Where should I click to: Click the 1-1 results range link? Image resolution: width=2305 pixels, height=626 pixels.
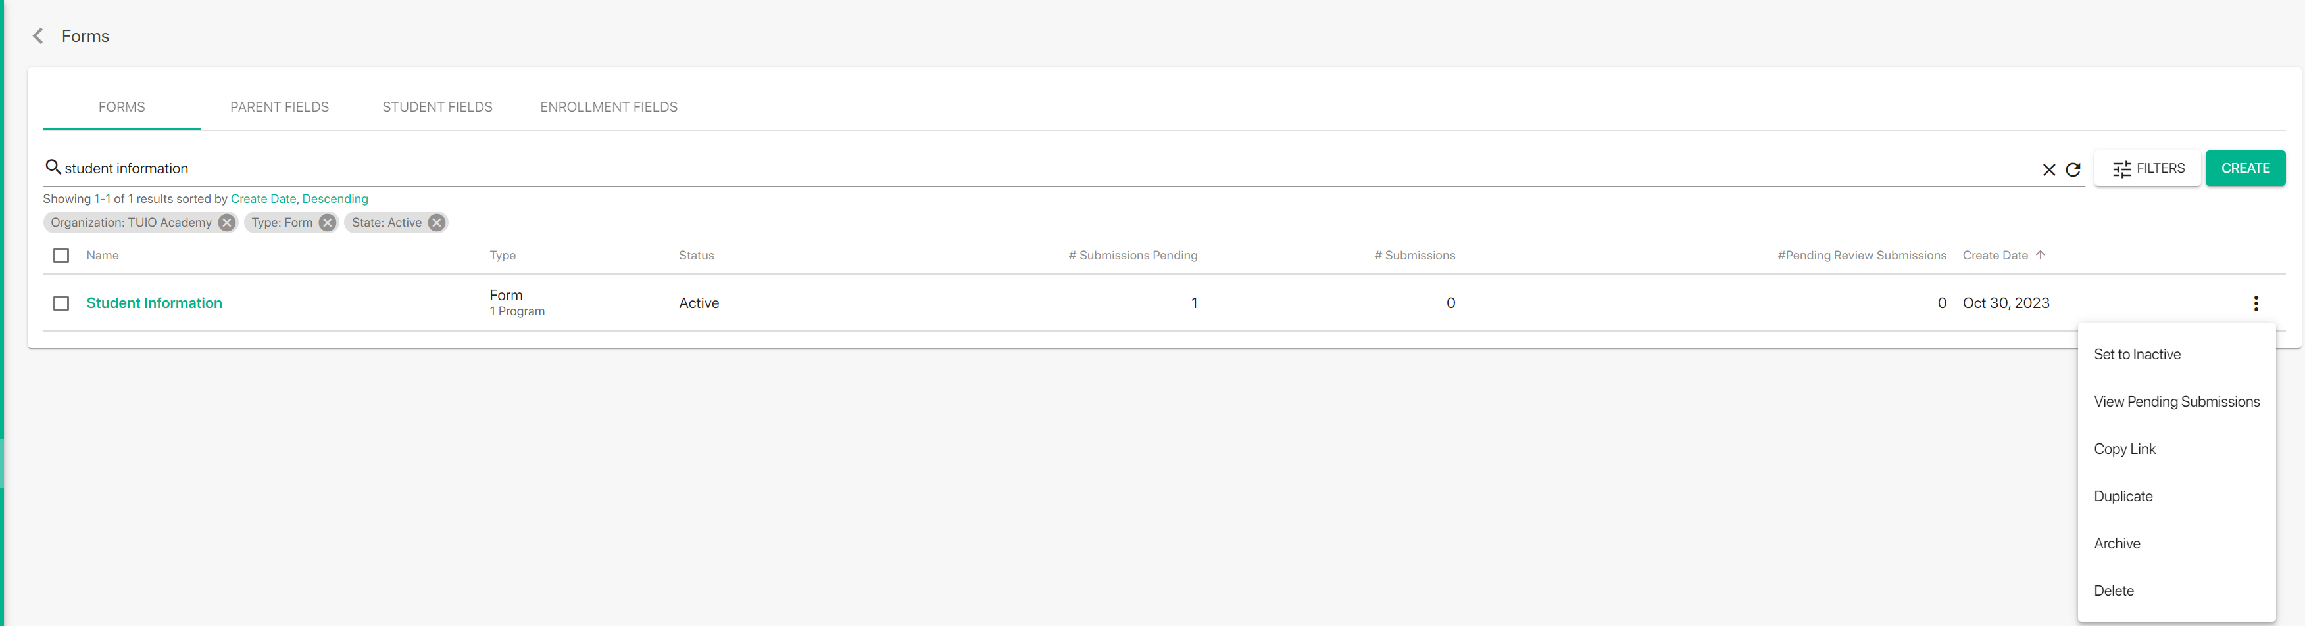[102, 198]
